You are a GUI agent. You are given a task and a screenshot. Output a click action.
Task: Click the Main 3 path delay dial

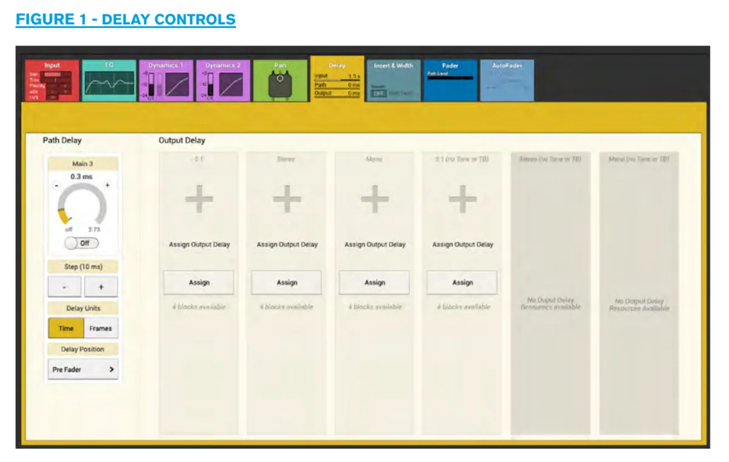[83, 205]
